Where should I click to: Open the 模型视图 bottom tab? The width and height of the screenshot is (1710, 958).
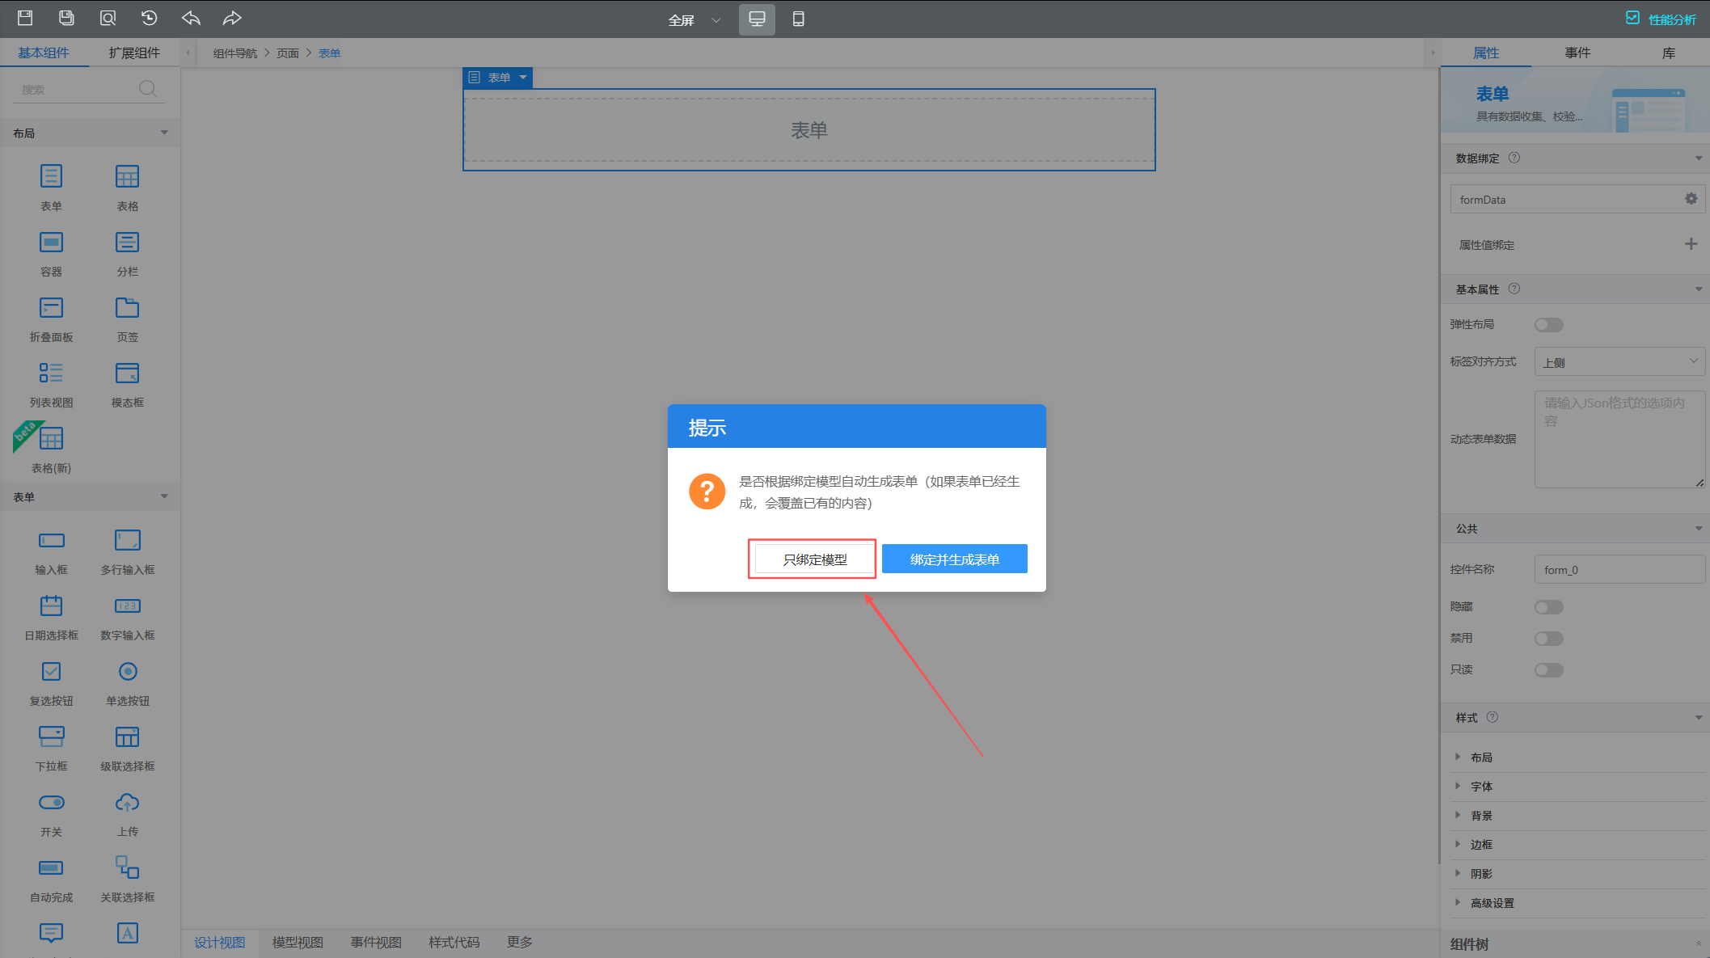pos(298,942)
